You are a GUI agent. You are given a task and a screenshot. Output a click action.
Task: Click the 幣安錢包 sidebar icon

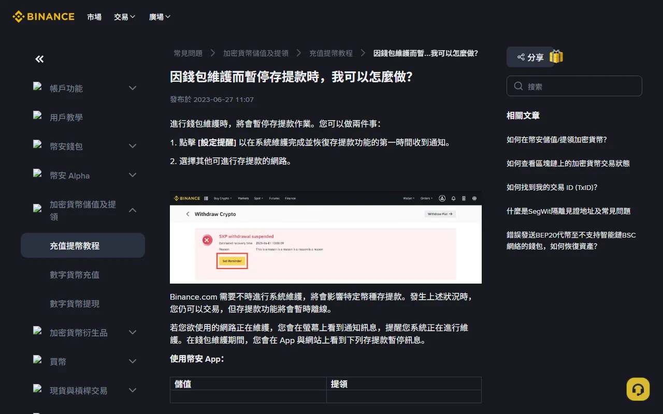pos(37,144)
